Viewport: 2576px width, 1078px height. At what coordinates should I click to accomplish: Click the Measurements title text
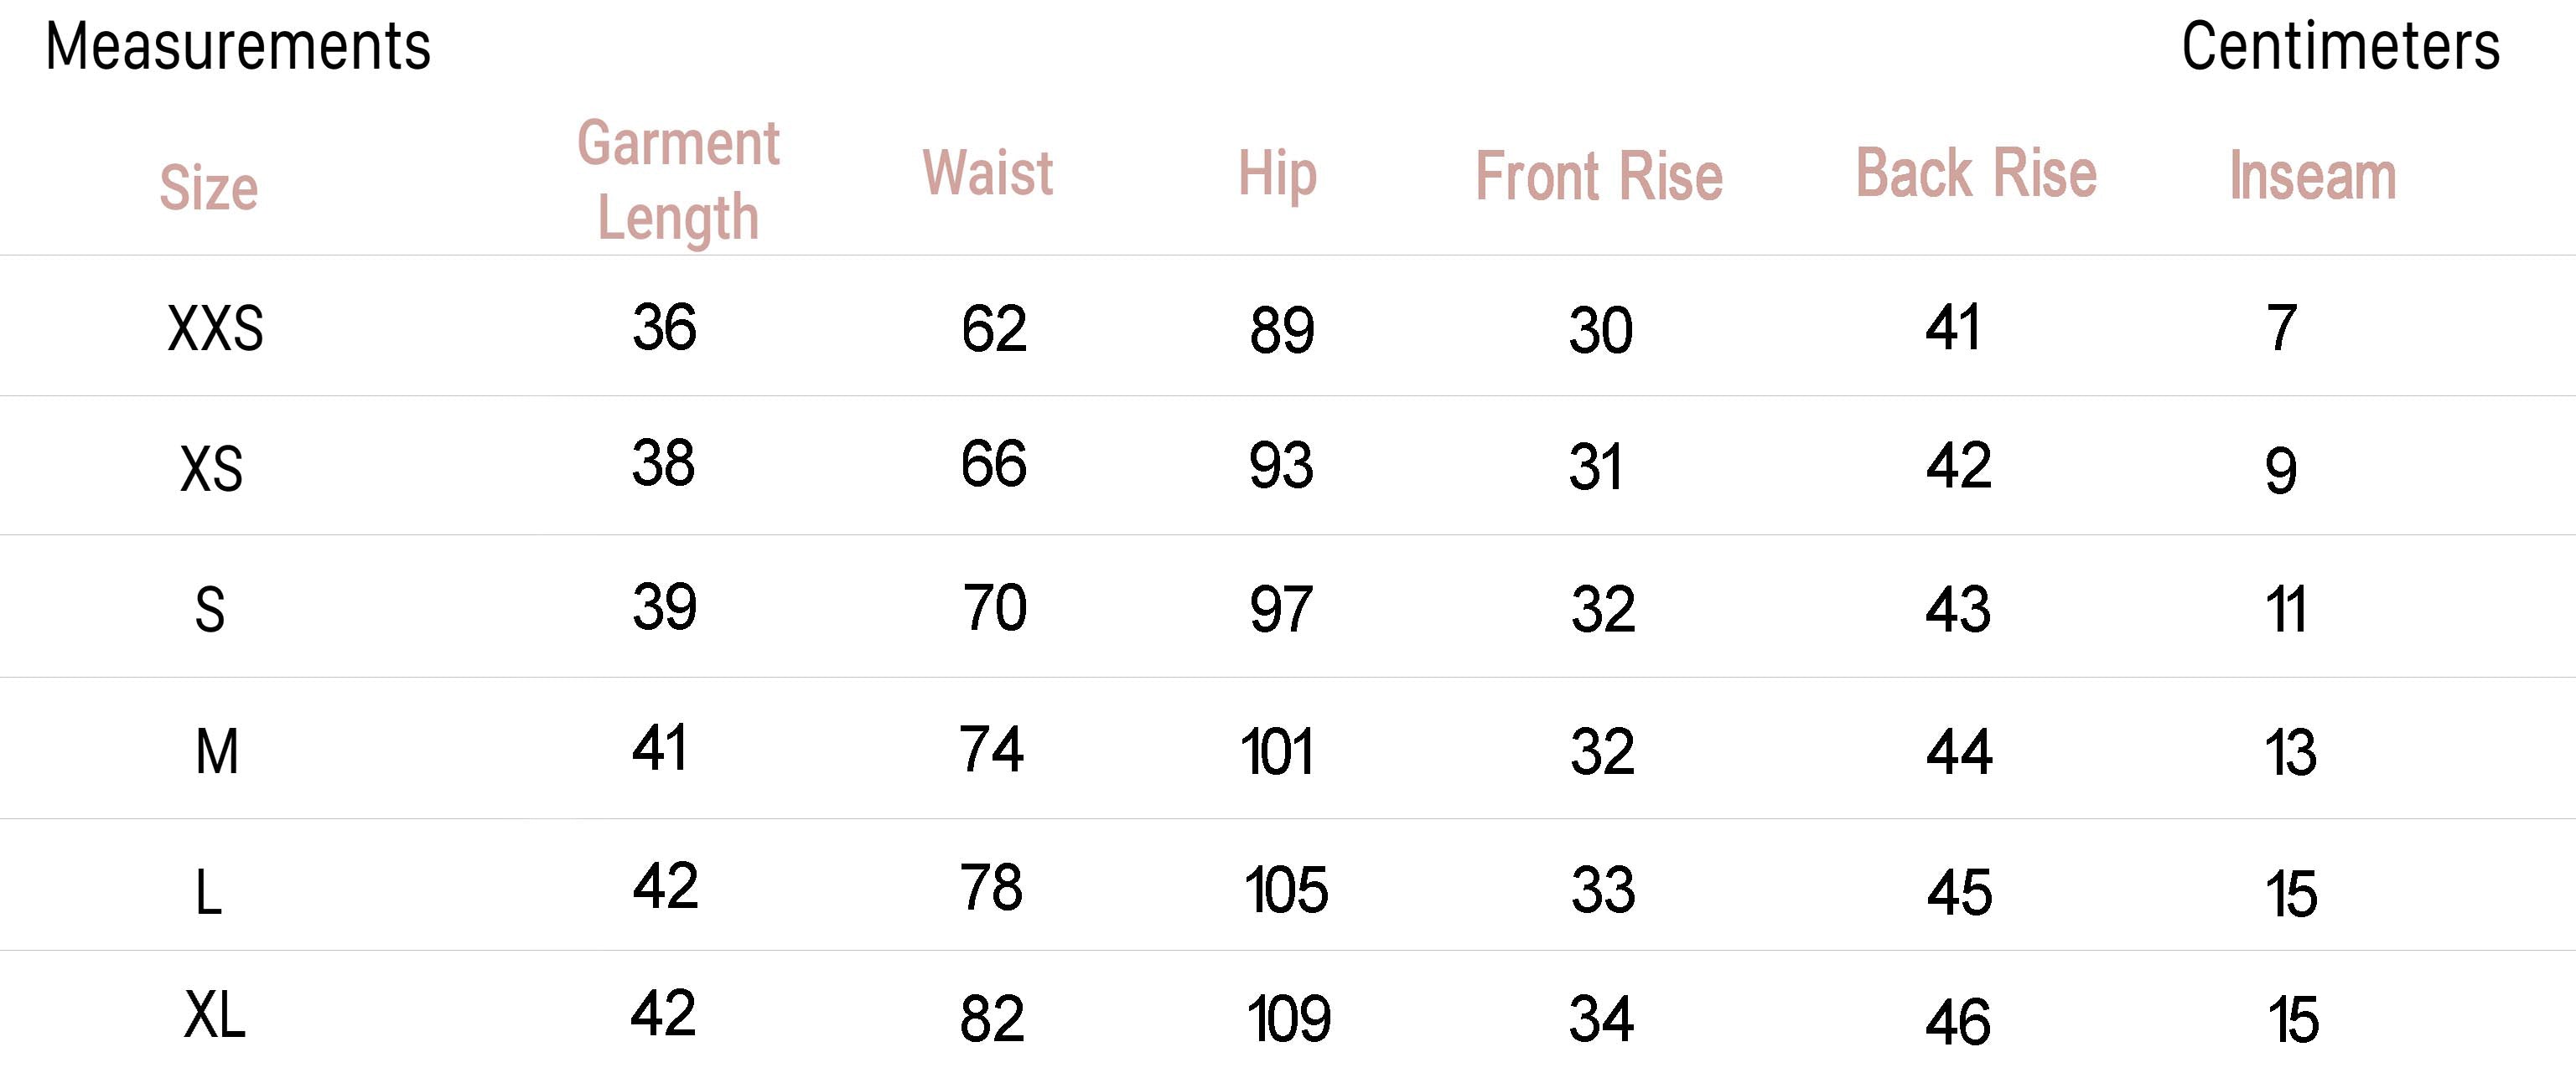(238, 47)
